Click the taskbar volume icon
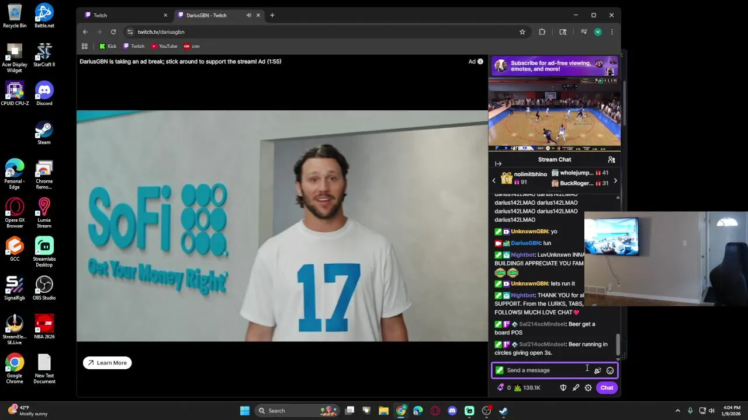The height and width of the screenshot is (420, 748). pos(712,411)
